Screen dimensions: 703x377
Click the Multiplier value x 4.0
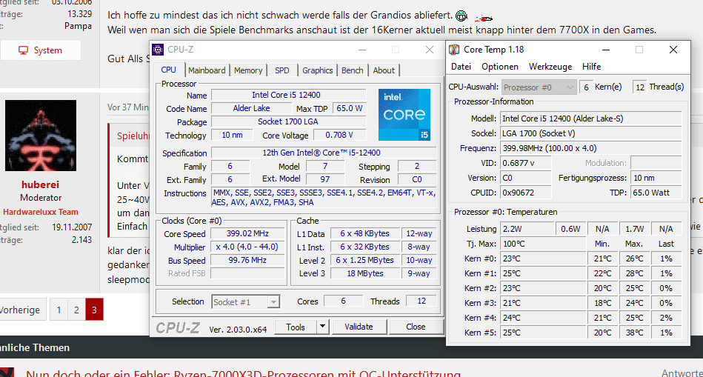pyautogui.click(x=247, y=247)
